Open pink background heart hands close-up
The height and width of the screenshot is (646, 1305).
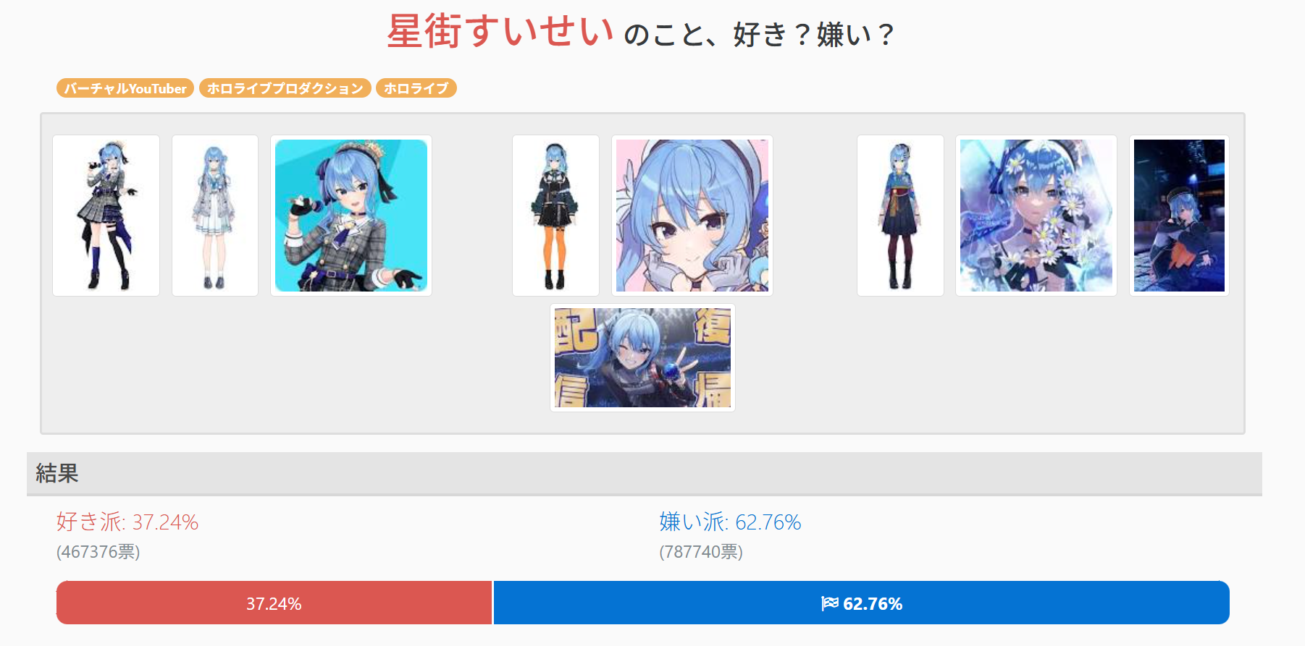692,216
